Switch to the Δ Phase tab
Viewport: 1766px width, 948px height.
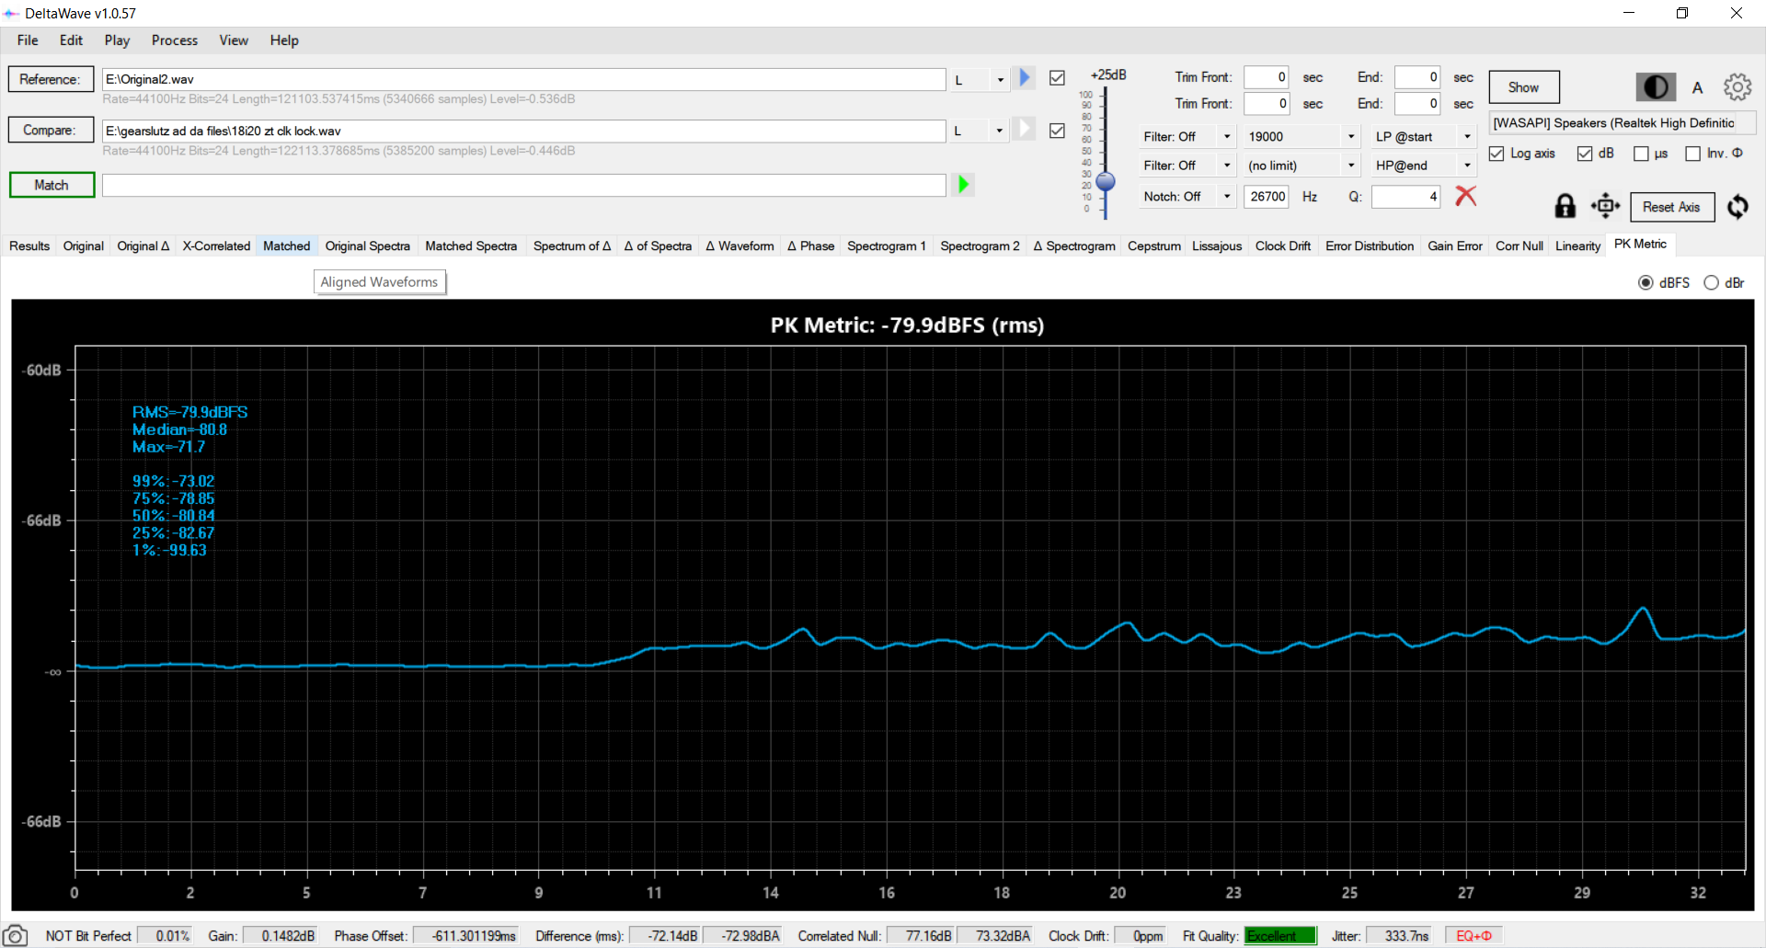tap(810, 246)
